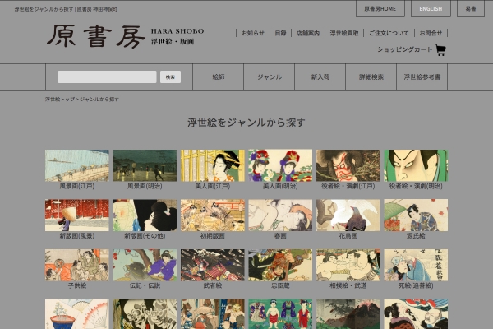Open the ジャンル navigation tab
The height and width of the screenshot is (329, 493).
click(x=270, y=77)
